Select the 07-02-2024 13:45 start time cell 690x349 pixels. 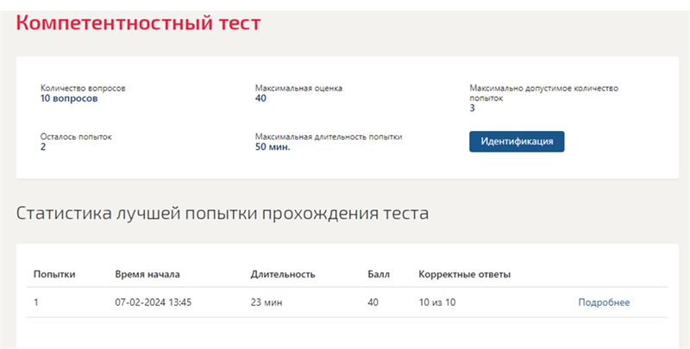coord(154,302)
